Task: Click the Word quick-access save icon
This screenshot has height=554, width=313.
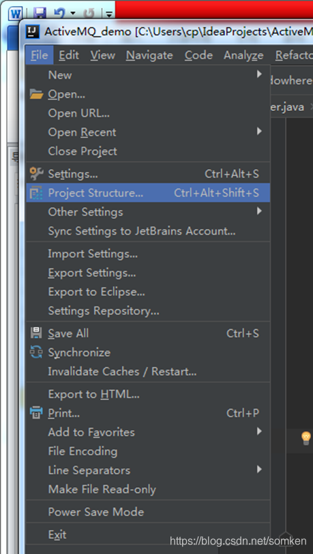Action: click(x=40, y=13)
